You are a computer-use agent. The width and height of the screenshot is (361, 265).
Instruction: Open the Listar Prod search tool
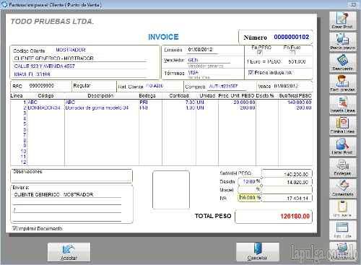coord(343,147)
